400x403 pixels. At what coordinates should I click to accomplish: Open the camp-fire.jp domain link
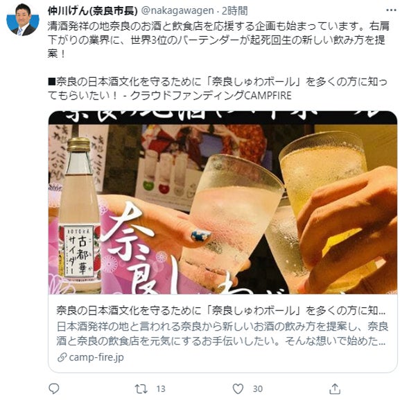[x=96, y=357]
